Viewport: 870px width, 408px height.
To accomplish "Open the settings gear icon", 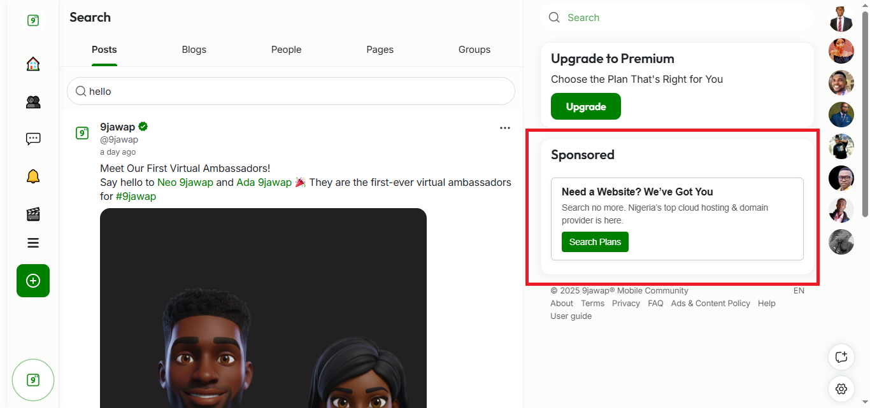I will coord(841,388).
